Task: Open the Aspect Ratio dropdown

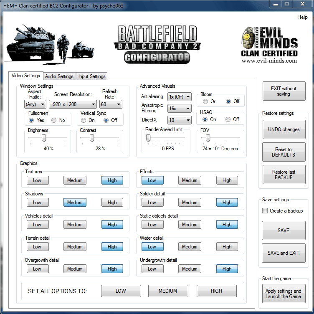Action: pyautogui.click(x=35, y=104)
